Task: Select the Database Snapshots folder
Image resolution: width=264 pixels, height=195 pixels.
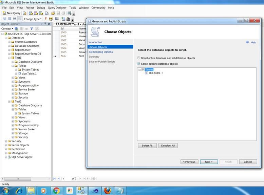Action: coord(27,46)
